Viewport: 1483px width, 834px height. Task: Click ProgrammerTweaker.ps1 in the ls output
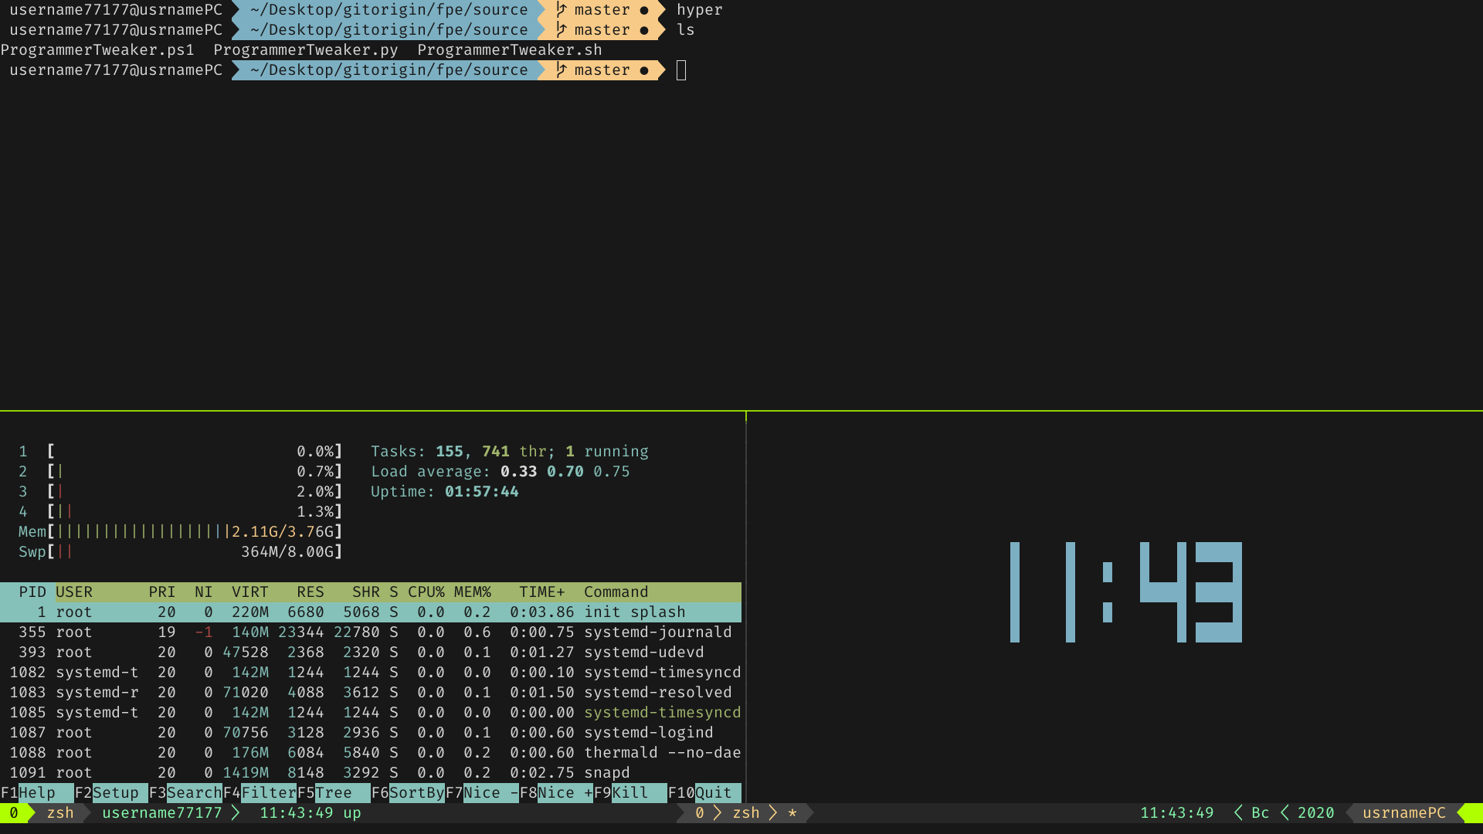97,50
